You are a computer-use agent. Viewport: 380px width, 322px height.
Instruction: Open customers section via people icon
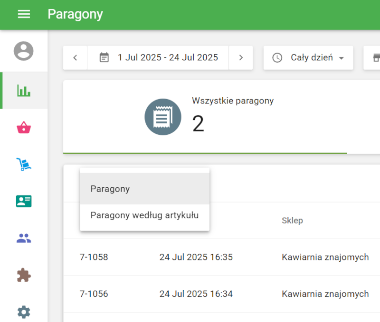(x=24, y=238)
